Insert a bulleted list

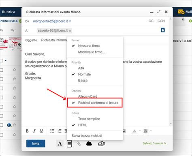(x=52, y=131)
